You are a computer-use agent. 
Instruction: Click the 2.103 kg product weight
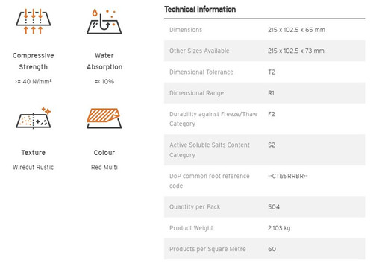click(x=279, y=228)
